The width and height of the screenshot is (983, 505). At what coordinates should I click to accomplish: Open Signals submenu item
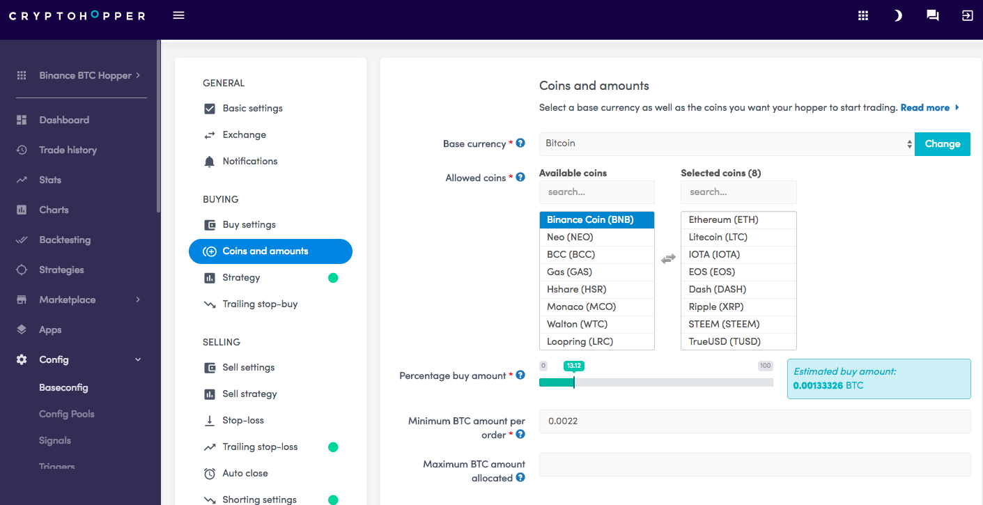coord(55,440)
